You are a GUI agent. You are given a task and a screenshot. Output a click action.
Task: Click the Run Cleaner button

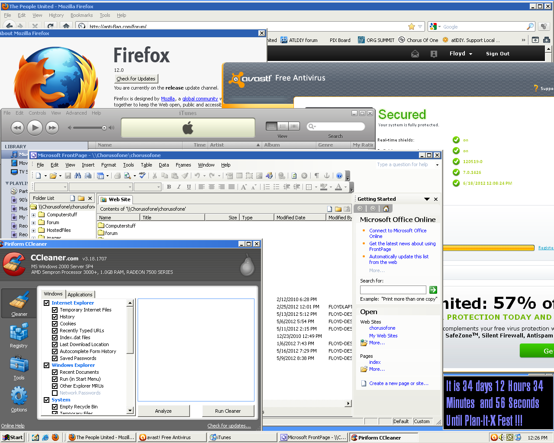[x=228, y=411]
